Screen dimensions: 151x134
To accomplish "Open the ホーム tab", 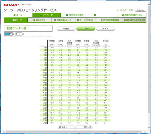I will [18, 15].
